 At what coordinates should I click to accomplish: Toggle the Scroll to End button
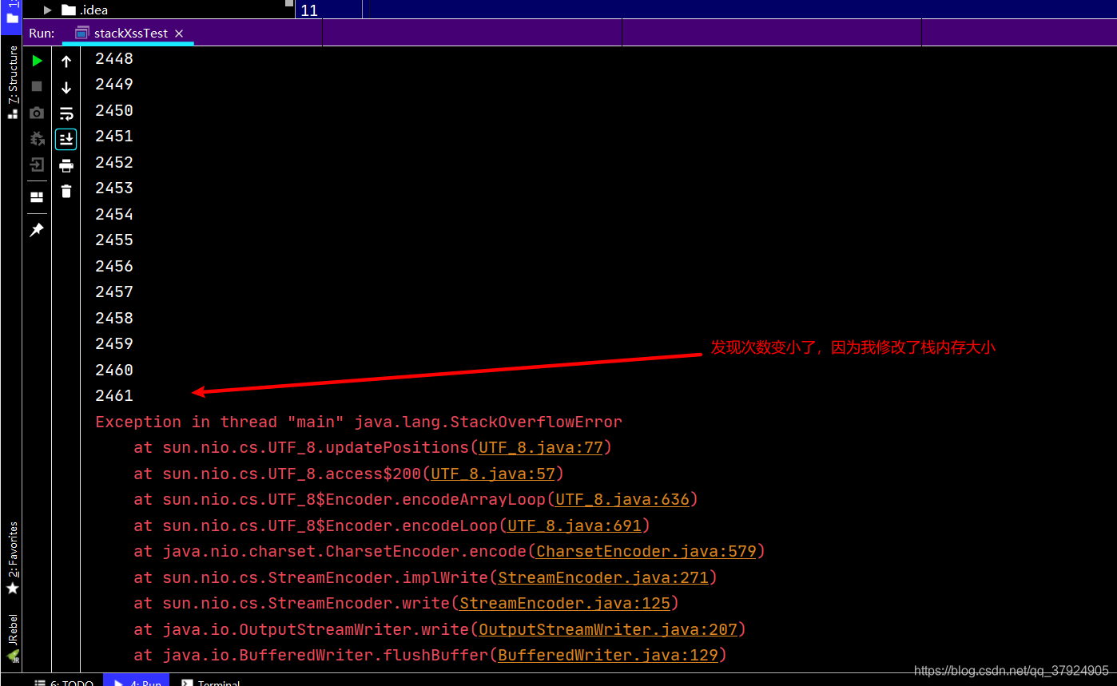[x=66, y=139]
